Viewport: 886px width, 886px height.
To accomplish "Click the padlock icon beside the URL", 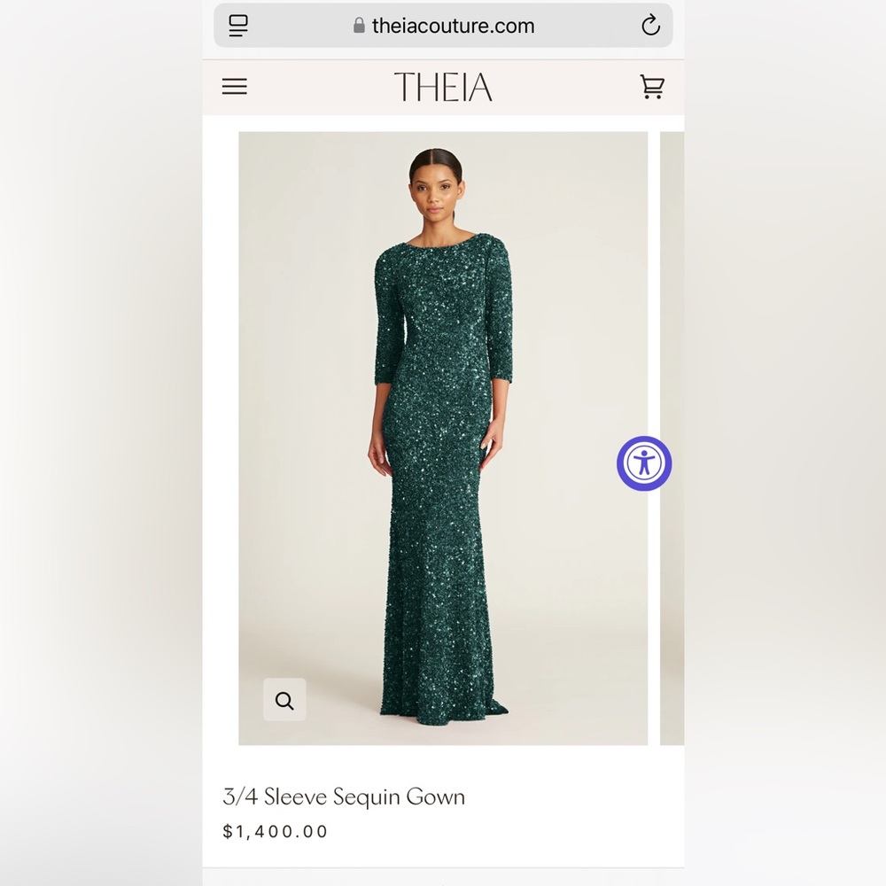I will pyautogui.click(x=359, y=26).
